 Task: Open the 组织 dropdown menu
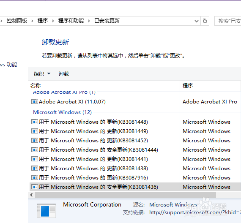tap(42, 74)
